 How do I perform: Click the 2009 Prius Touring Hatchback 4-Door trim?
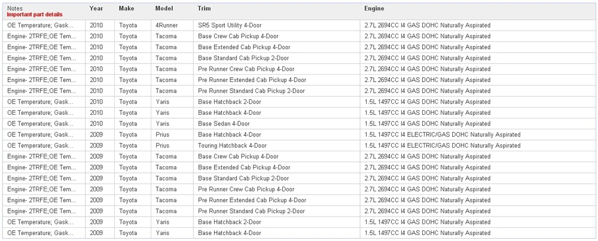coord(232,146)
